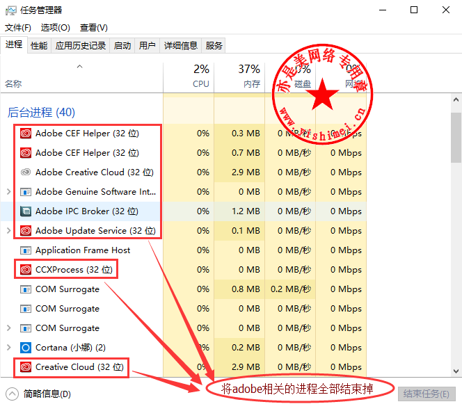Click the COM Surrogate icon with 0.8 MB
Screen dimensions: 462x411
[26, 289]
